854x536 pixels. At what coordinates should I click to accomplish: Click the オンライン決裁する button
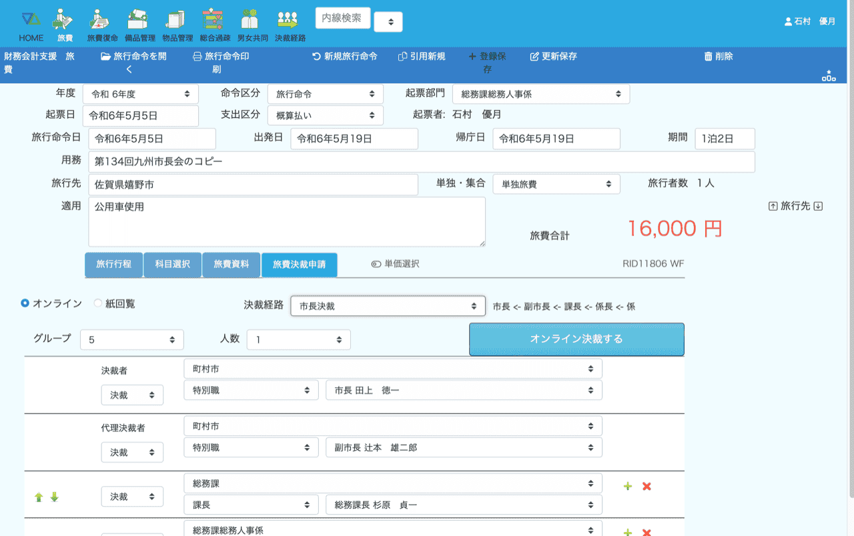point(576,339)
